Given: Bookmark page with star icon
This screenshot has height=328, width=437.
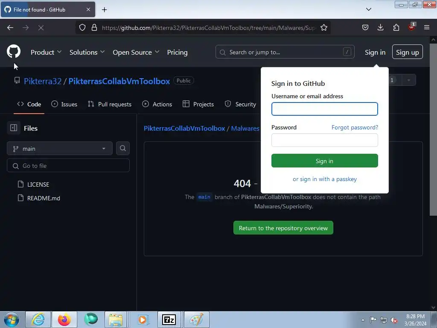Looking at the screenshot, I should coord(323,28).
